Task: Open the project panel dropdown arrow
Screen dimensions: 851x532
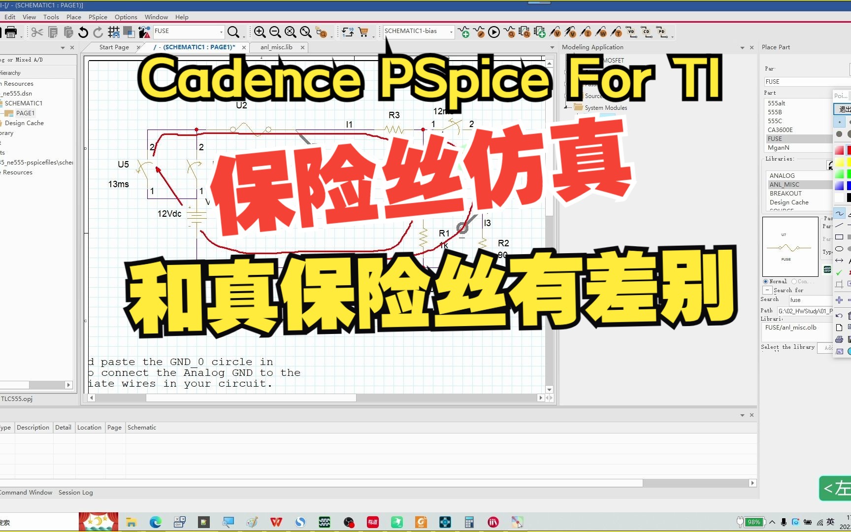Action: 63,48
